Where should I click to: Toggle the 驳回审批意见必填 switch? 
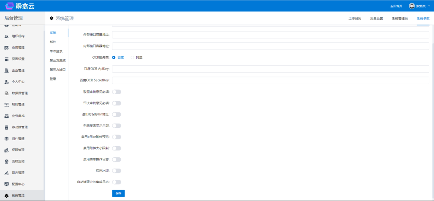116,92
